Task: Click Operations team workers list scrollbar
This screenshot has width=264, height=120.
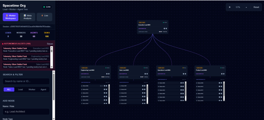Action: click(186, 91)
